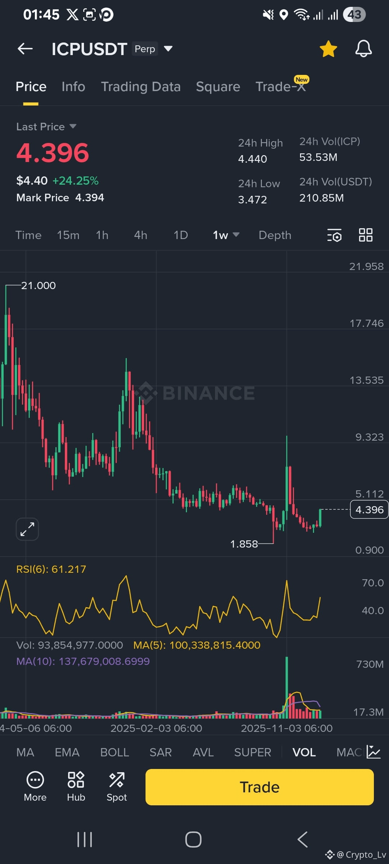Toggle the AVL indicator
The width and height of the screenshot is (389, 864).
203,752
